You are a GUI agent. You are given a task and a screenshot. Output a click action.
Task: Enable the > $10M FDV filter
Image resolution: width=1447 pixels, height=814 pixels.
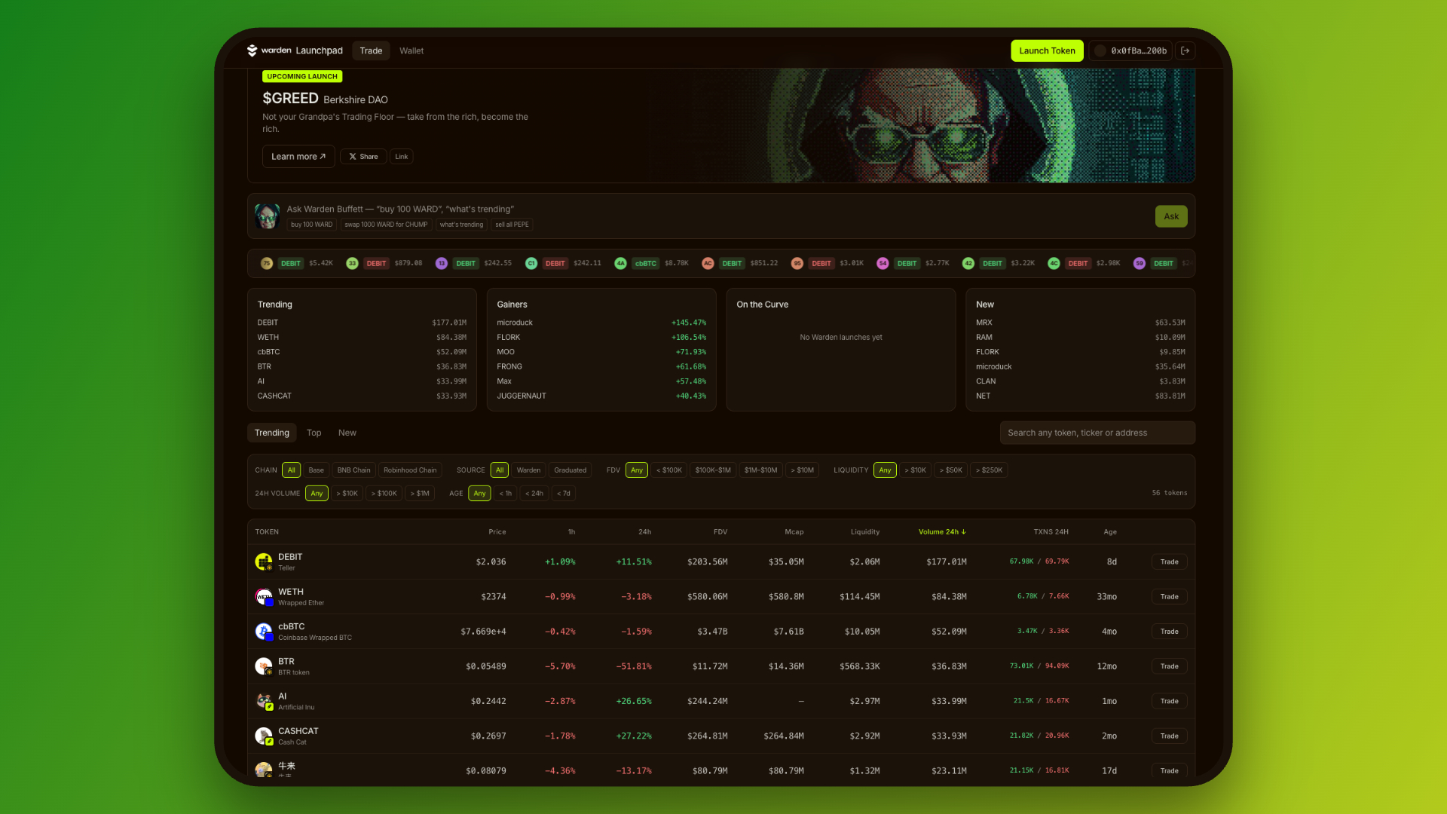[x=802, y=470]
